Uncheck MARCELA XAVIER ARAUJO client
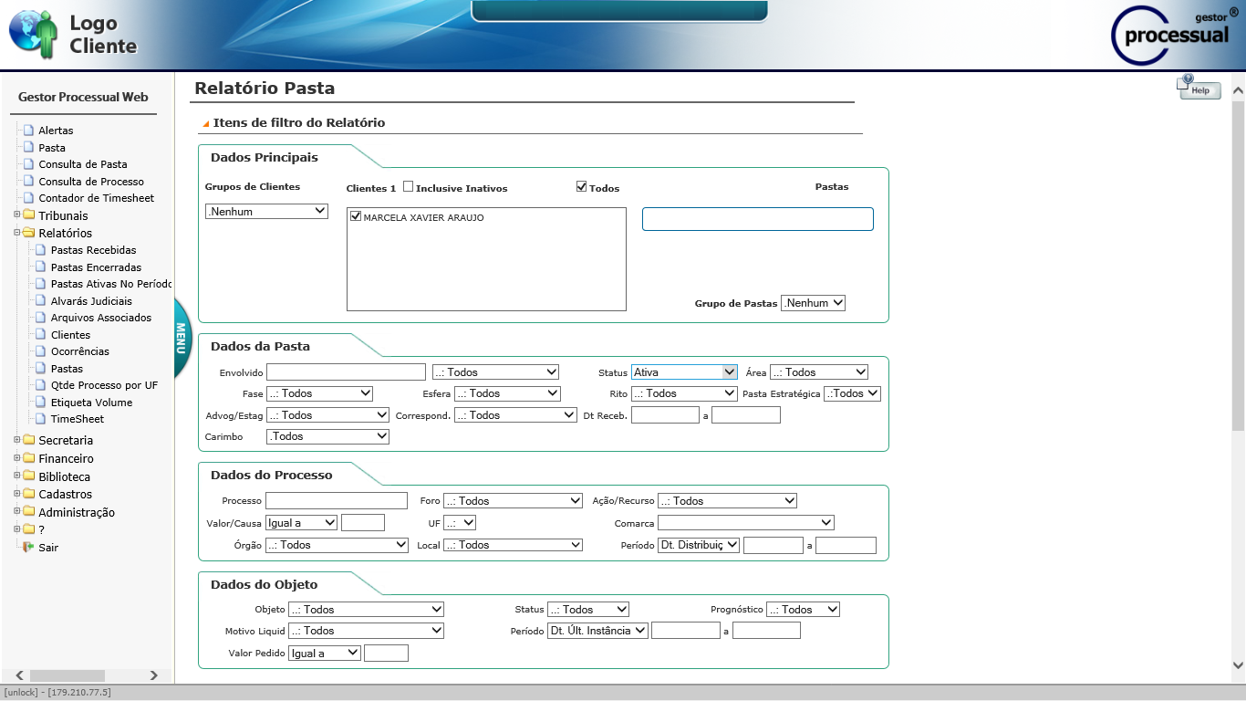The image size is (1246, 701). 357,216
